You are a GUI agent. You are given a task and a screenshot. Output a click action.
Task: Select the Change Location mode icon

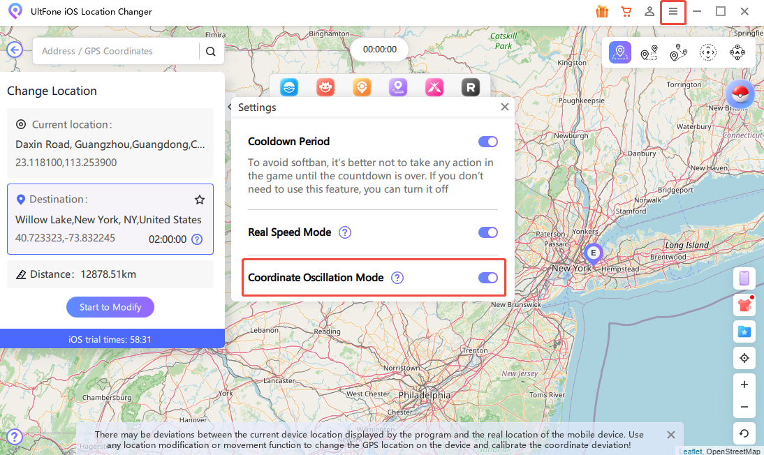tap(619, 52)
